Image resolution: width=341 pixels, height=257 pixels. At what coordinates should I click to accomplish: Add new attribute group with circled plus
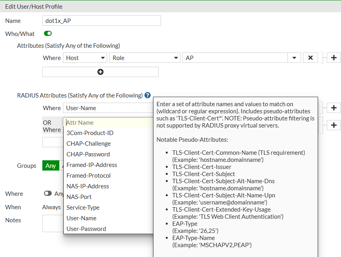click(x=100, y=72)
